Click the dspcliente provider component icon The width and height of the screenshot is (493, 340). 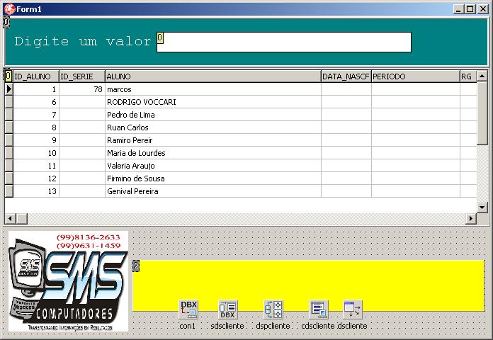[273, 310]
